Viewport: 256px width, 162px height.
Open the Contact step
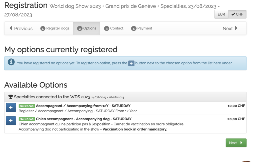116,28
